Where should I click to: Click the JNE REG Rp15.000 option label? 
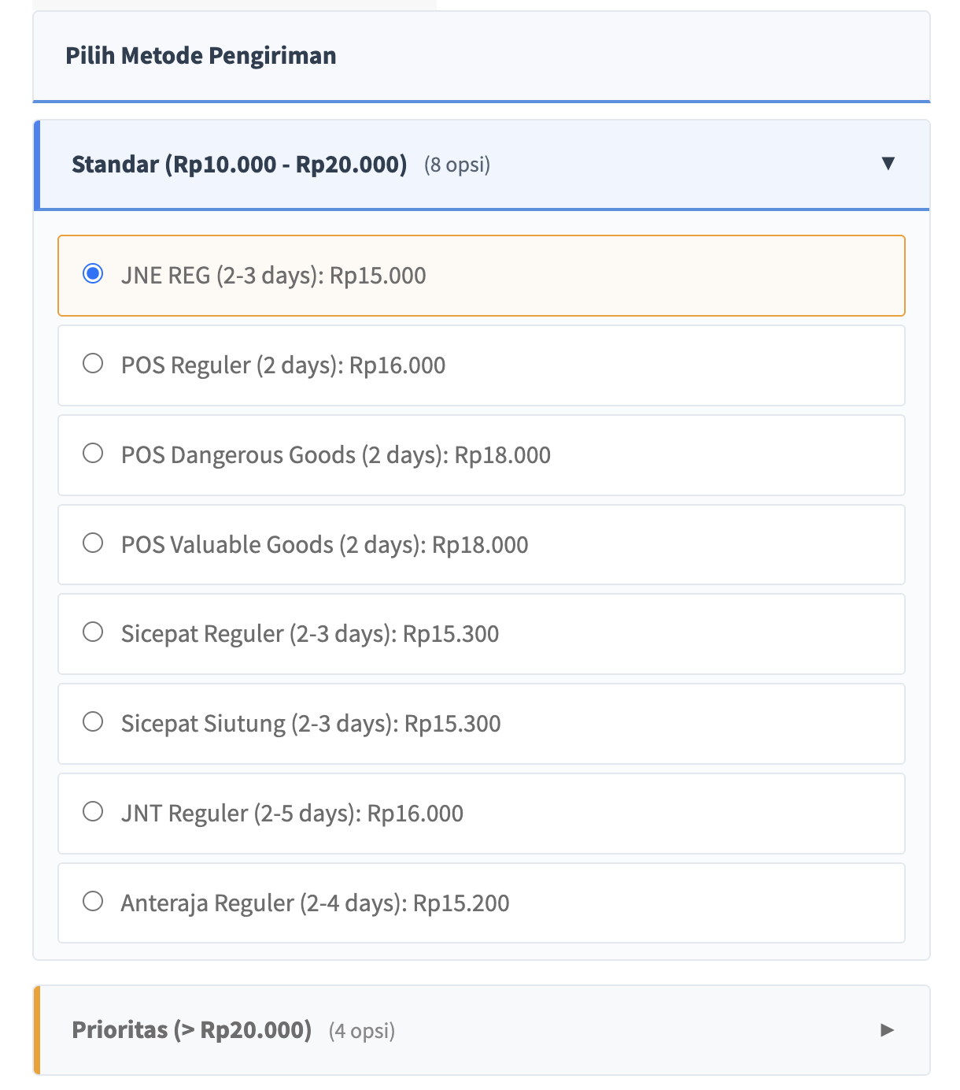pos(273,276)
